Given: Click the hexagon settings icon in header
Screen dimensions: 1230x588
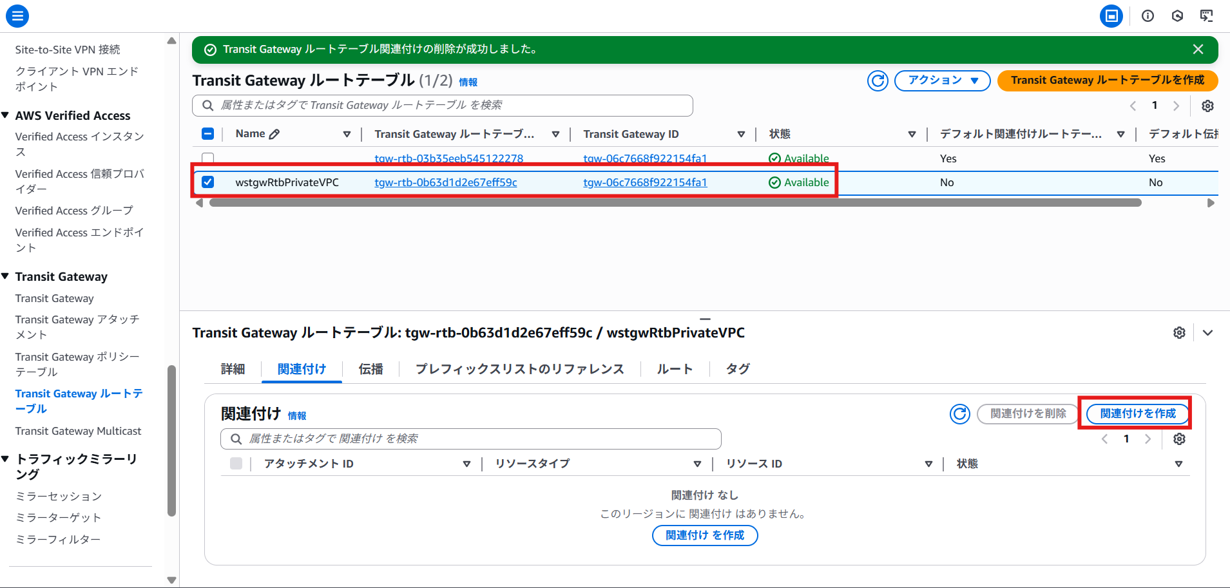Looking at the screenshot, I should (x=1177, y=16).
